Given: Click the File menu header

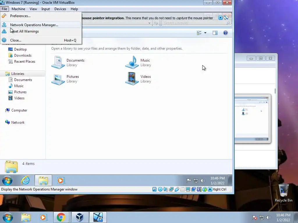Looking at the screenshot, I should tap(4, 9).
